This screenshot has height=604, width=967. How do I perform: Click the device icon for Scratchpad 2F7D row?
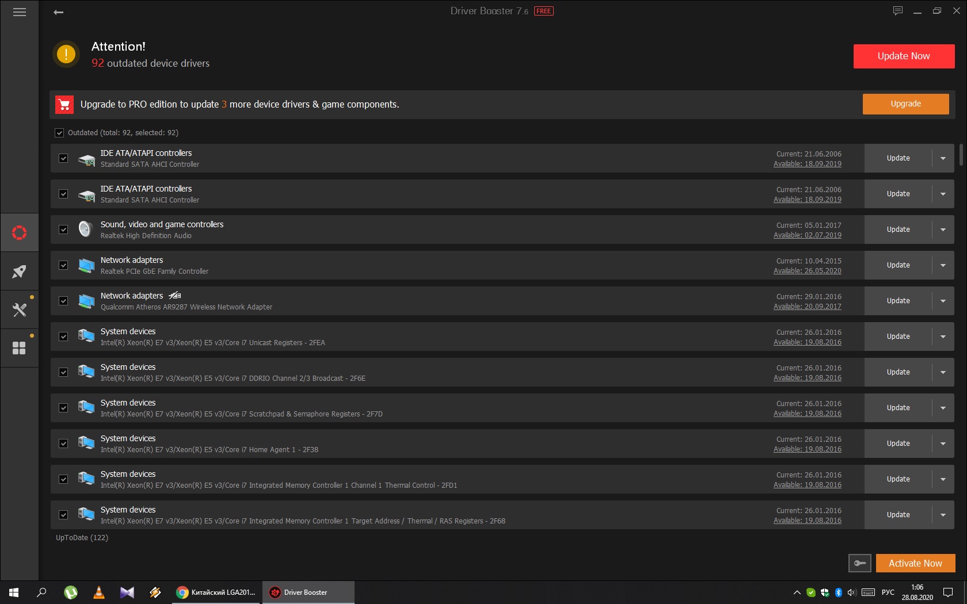(x=86, y=408)
